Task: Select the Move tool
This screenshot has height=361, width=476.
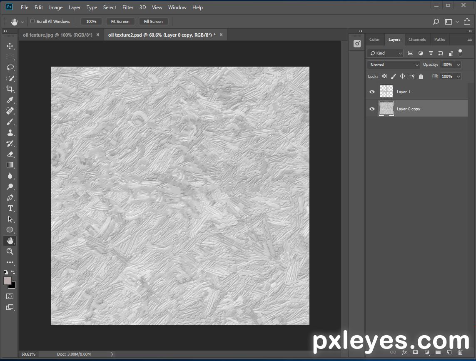Action: pyautogui.click(x=10, y=46)
